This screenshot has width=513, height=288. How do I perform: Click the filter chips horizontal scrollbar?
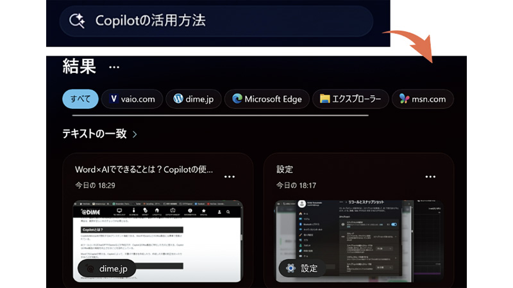pos(220,115)
